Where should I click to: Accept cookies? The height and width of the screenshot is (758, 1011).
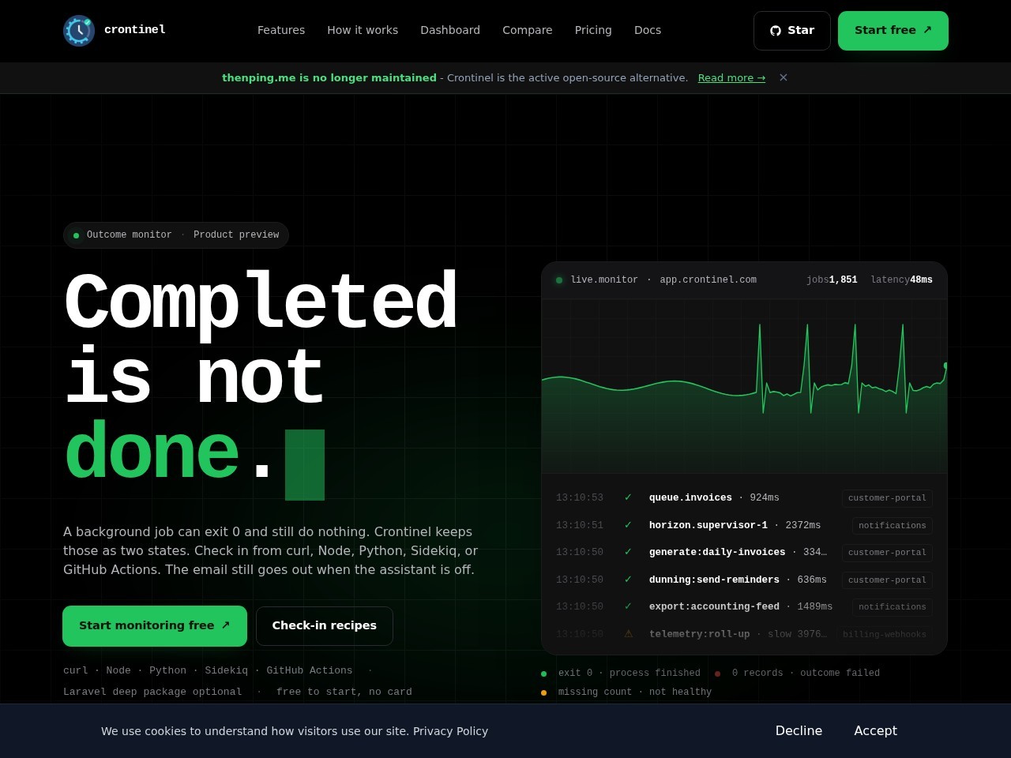(875, 731)
